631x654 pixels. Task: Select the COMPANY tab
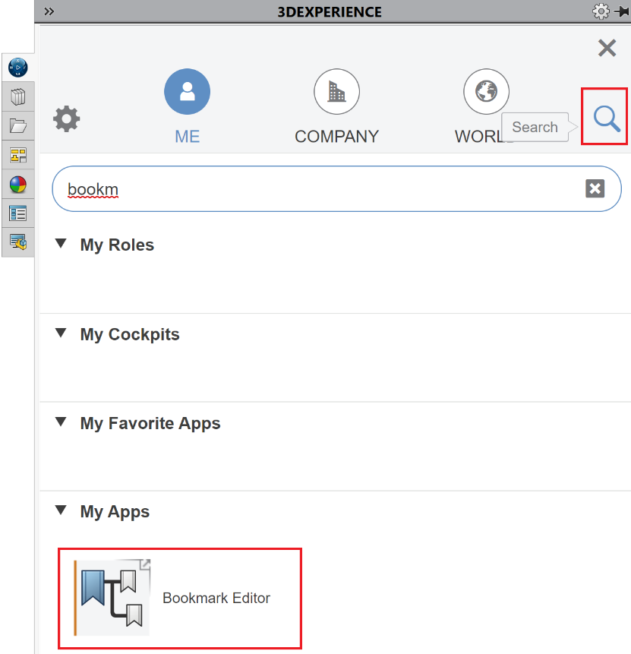click(x=336, y=106)
